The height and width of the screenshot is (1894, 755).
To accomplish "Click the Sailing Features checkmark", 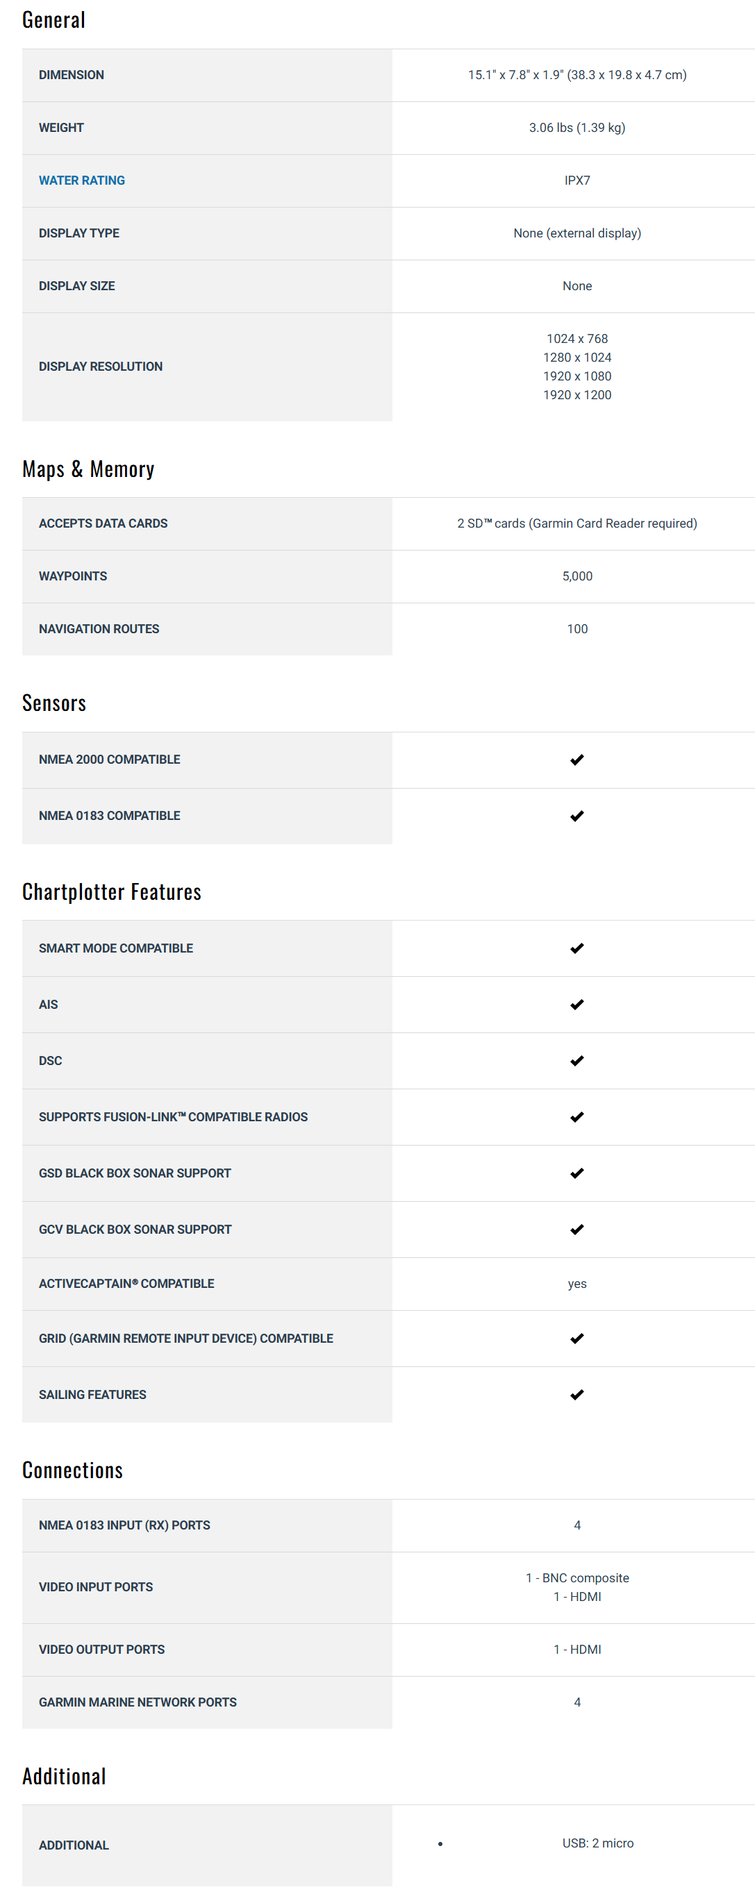I will 577,1395.
